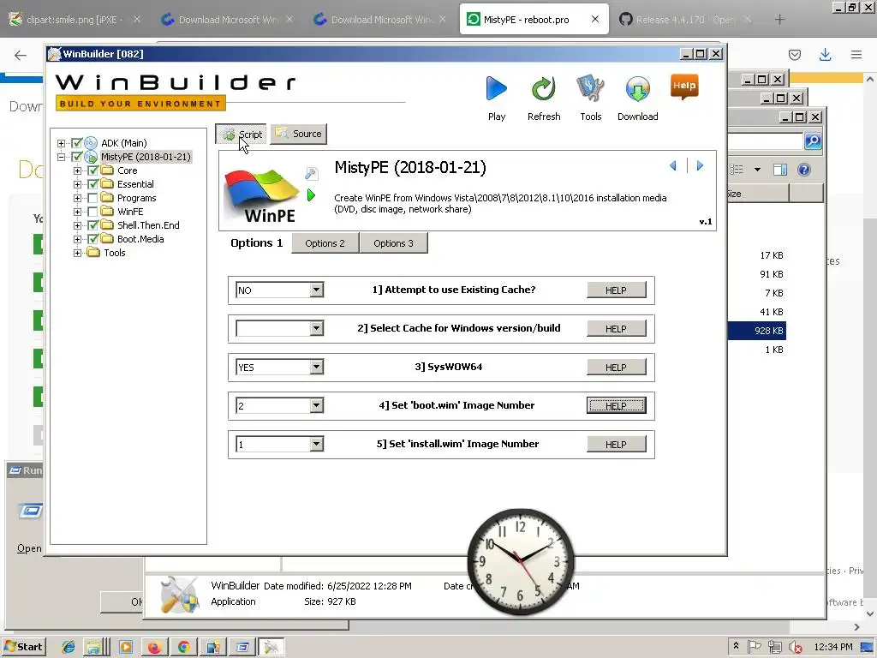
Task: Launch Internet Explorer from the taskbar
Action: pyautogui.click(x=69, y=647)
